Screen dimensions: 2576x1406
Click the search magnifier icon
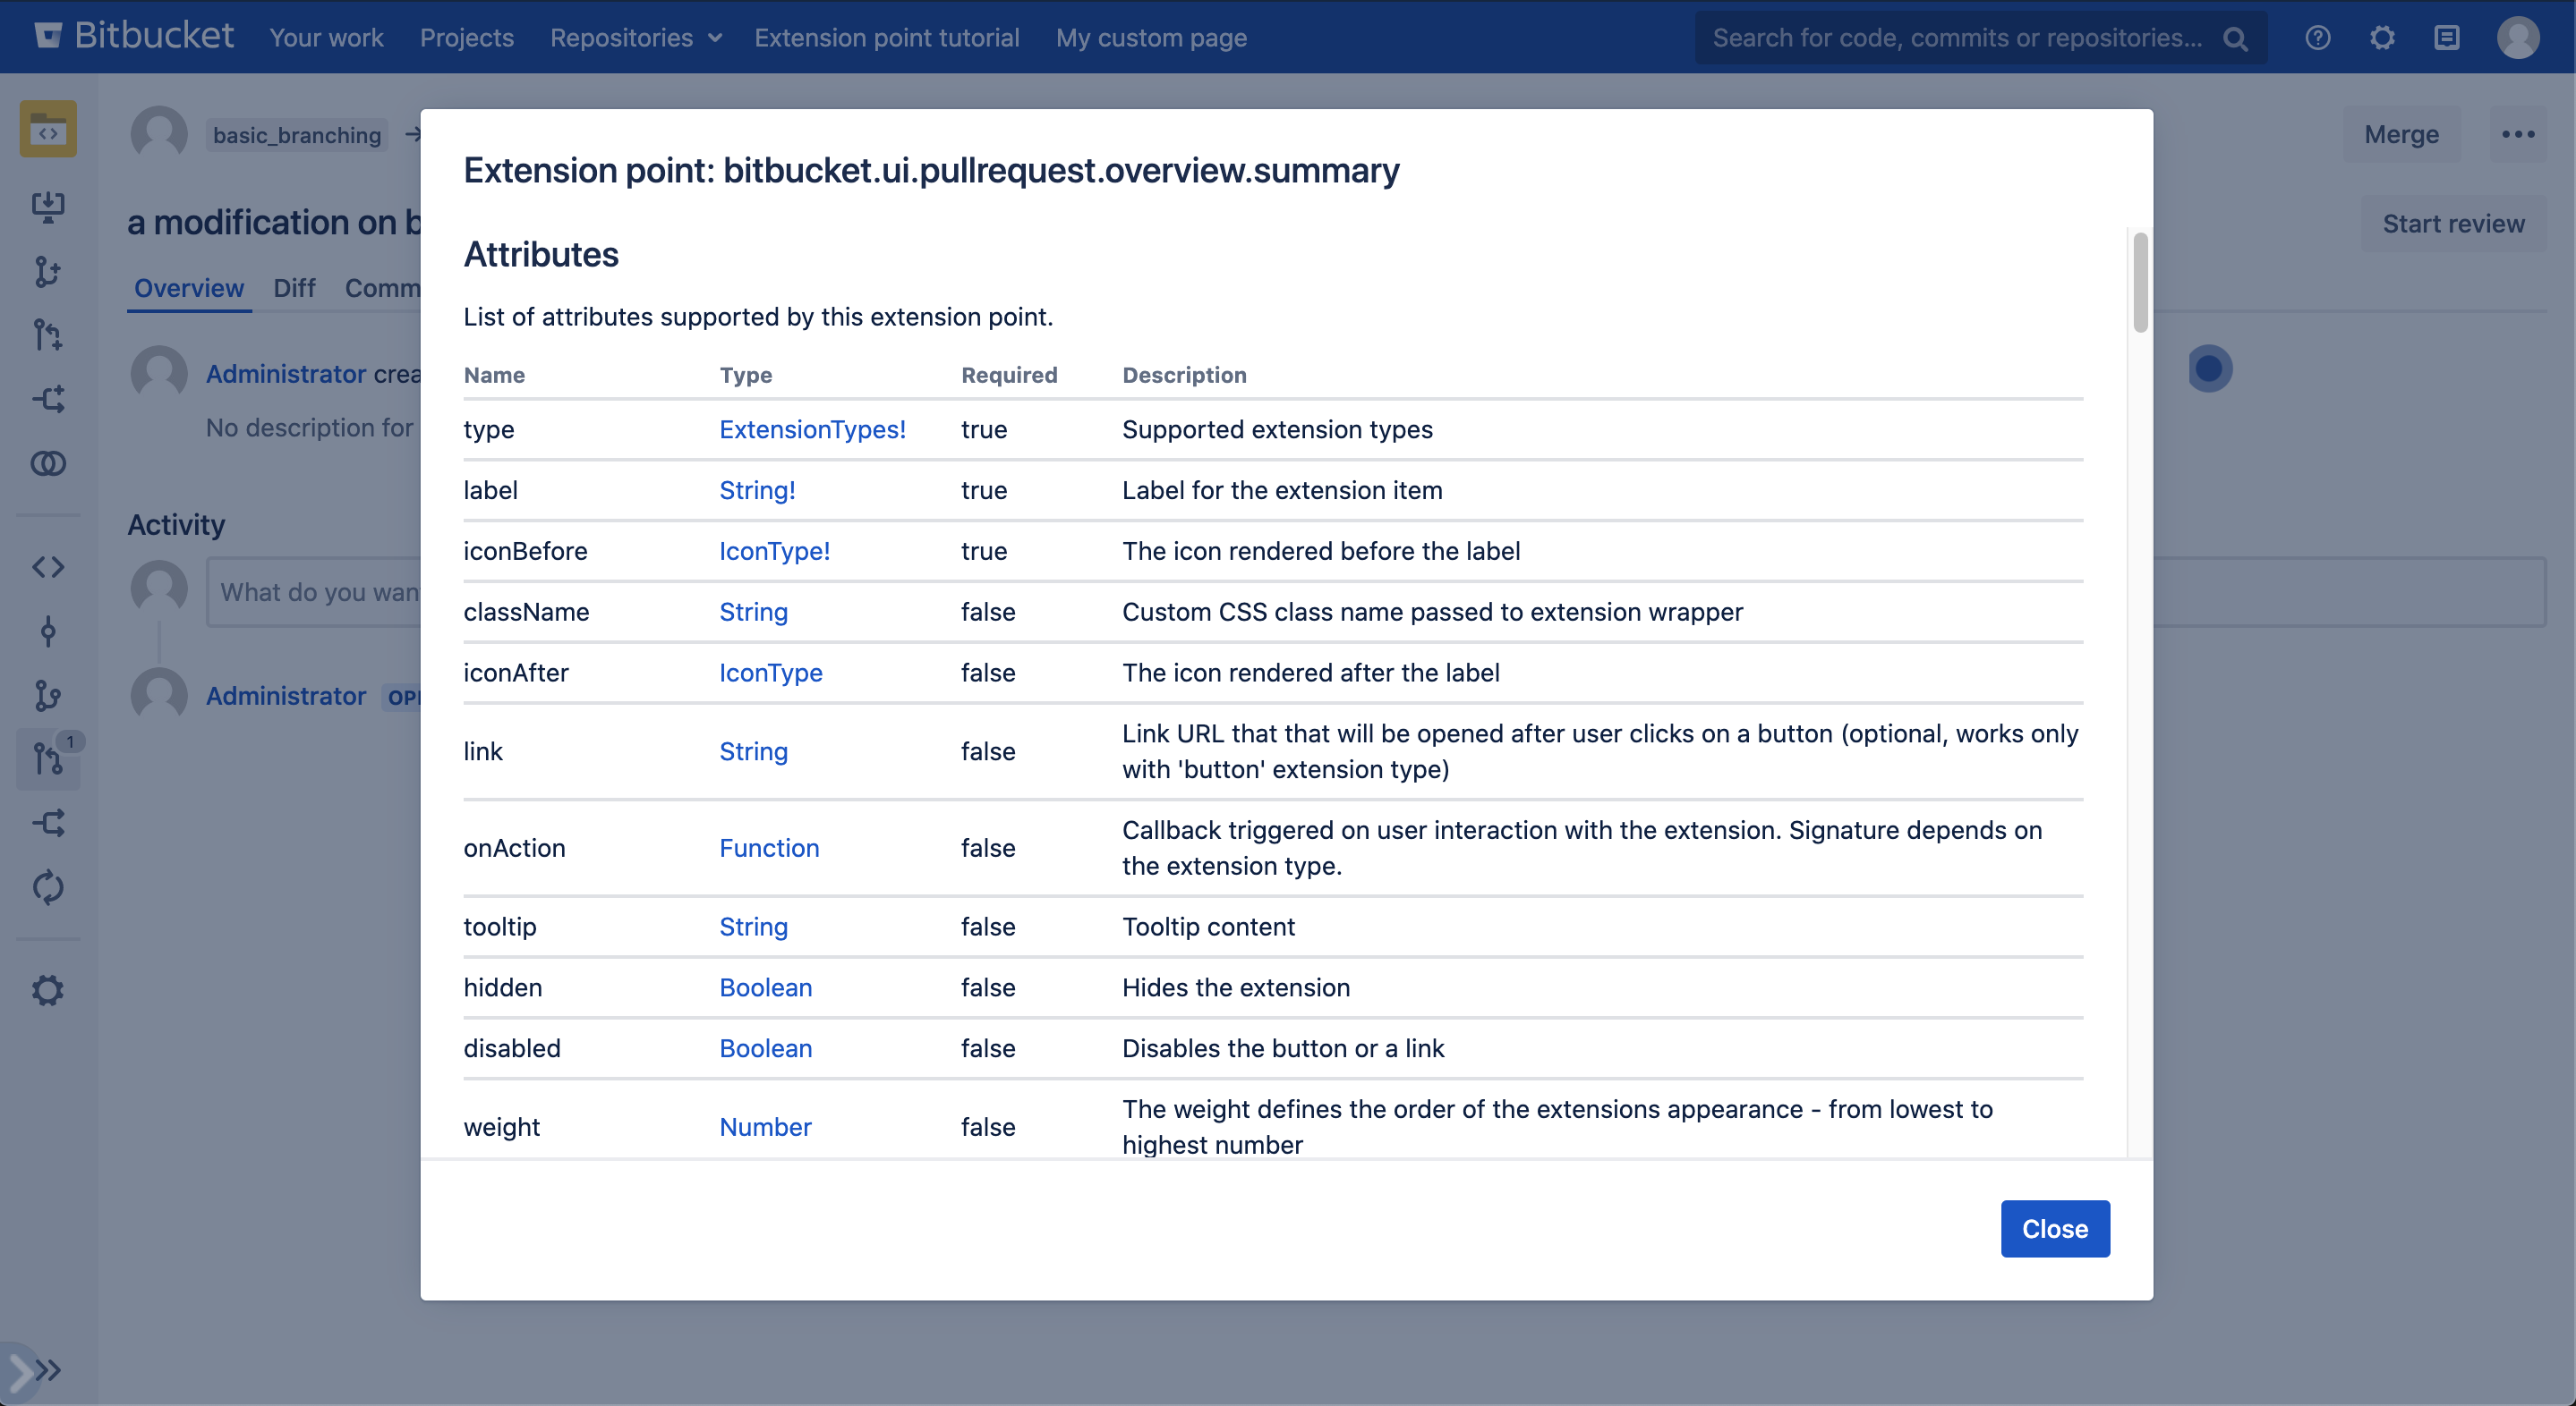pos(2235,39)
